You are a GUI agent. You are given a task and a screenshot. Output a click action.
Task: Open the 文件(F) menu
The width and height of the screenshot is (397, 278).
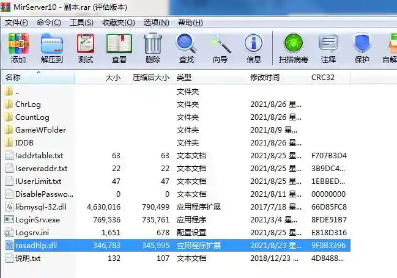tap(16, 23)
